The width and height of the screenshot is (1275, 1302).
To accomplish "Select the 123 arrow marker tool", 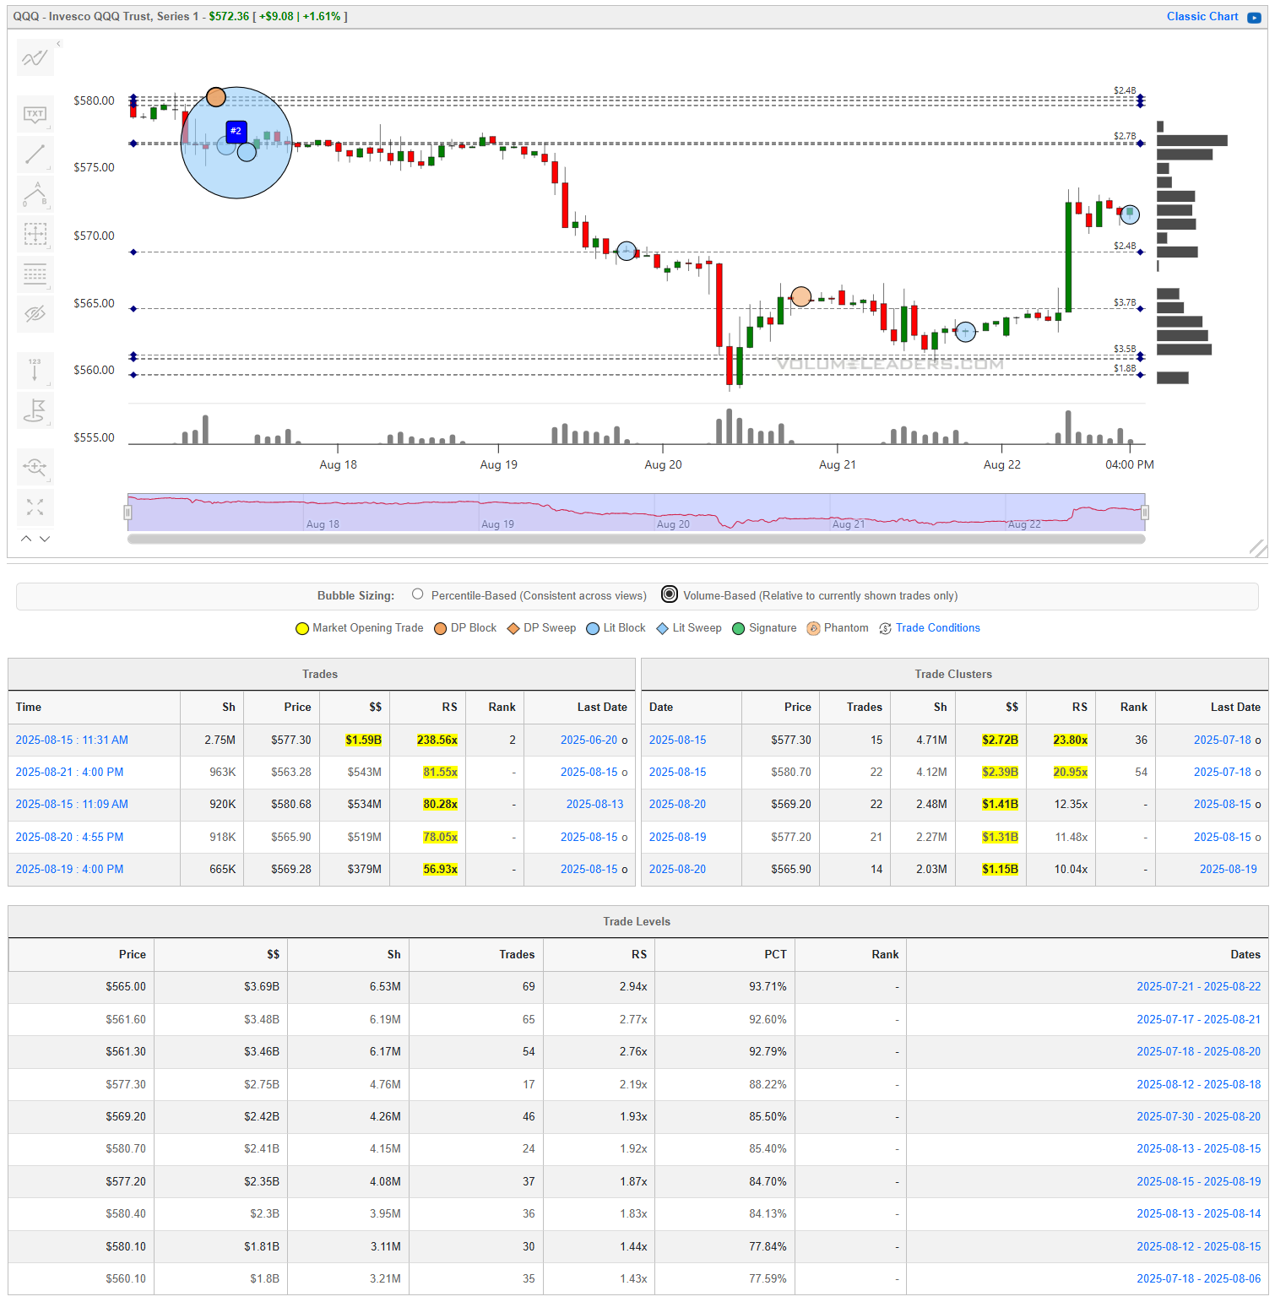I will coord(35,370).
